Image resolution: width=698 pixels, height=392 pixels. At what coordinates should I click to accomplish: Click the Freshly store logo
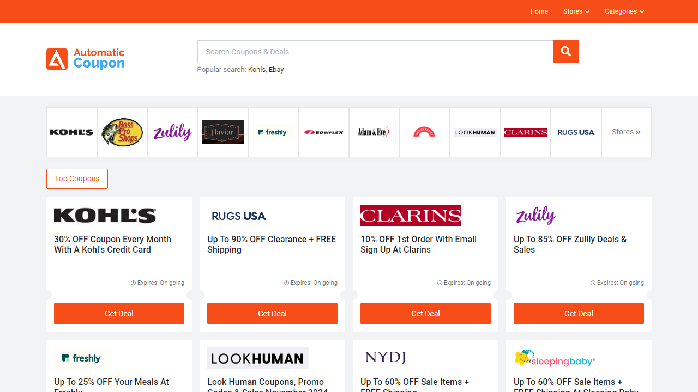pyautogui.click(x=273, y=132)
